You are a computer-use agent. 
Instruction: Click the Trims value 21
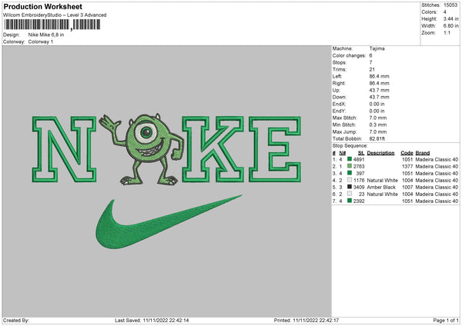click(372, 69)
